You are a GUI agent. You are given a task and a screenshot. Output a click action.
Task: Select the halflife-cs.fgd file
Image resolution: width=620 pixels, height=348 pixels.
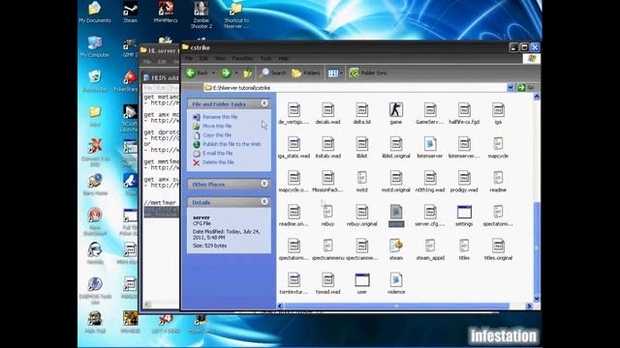pos(464,114)
